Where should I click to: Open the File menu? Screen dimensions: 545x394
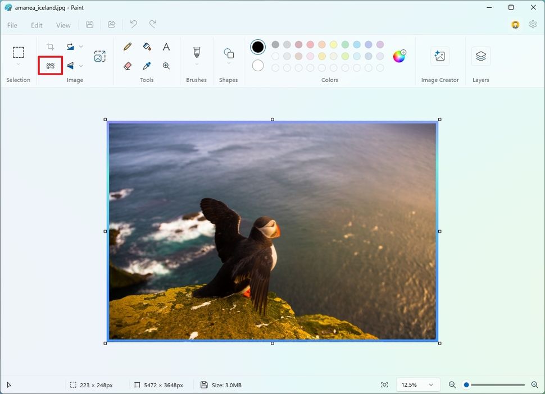pos(12,25)
